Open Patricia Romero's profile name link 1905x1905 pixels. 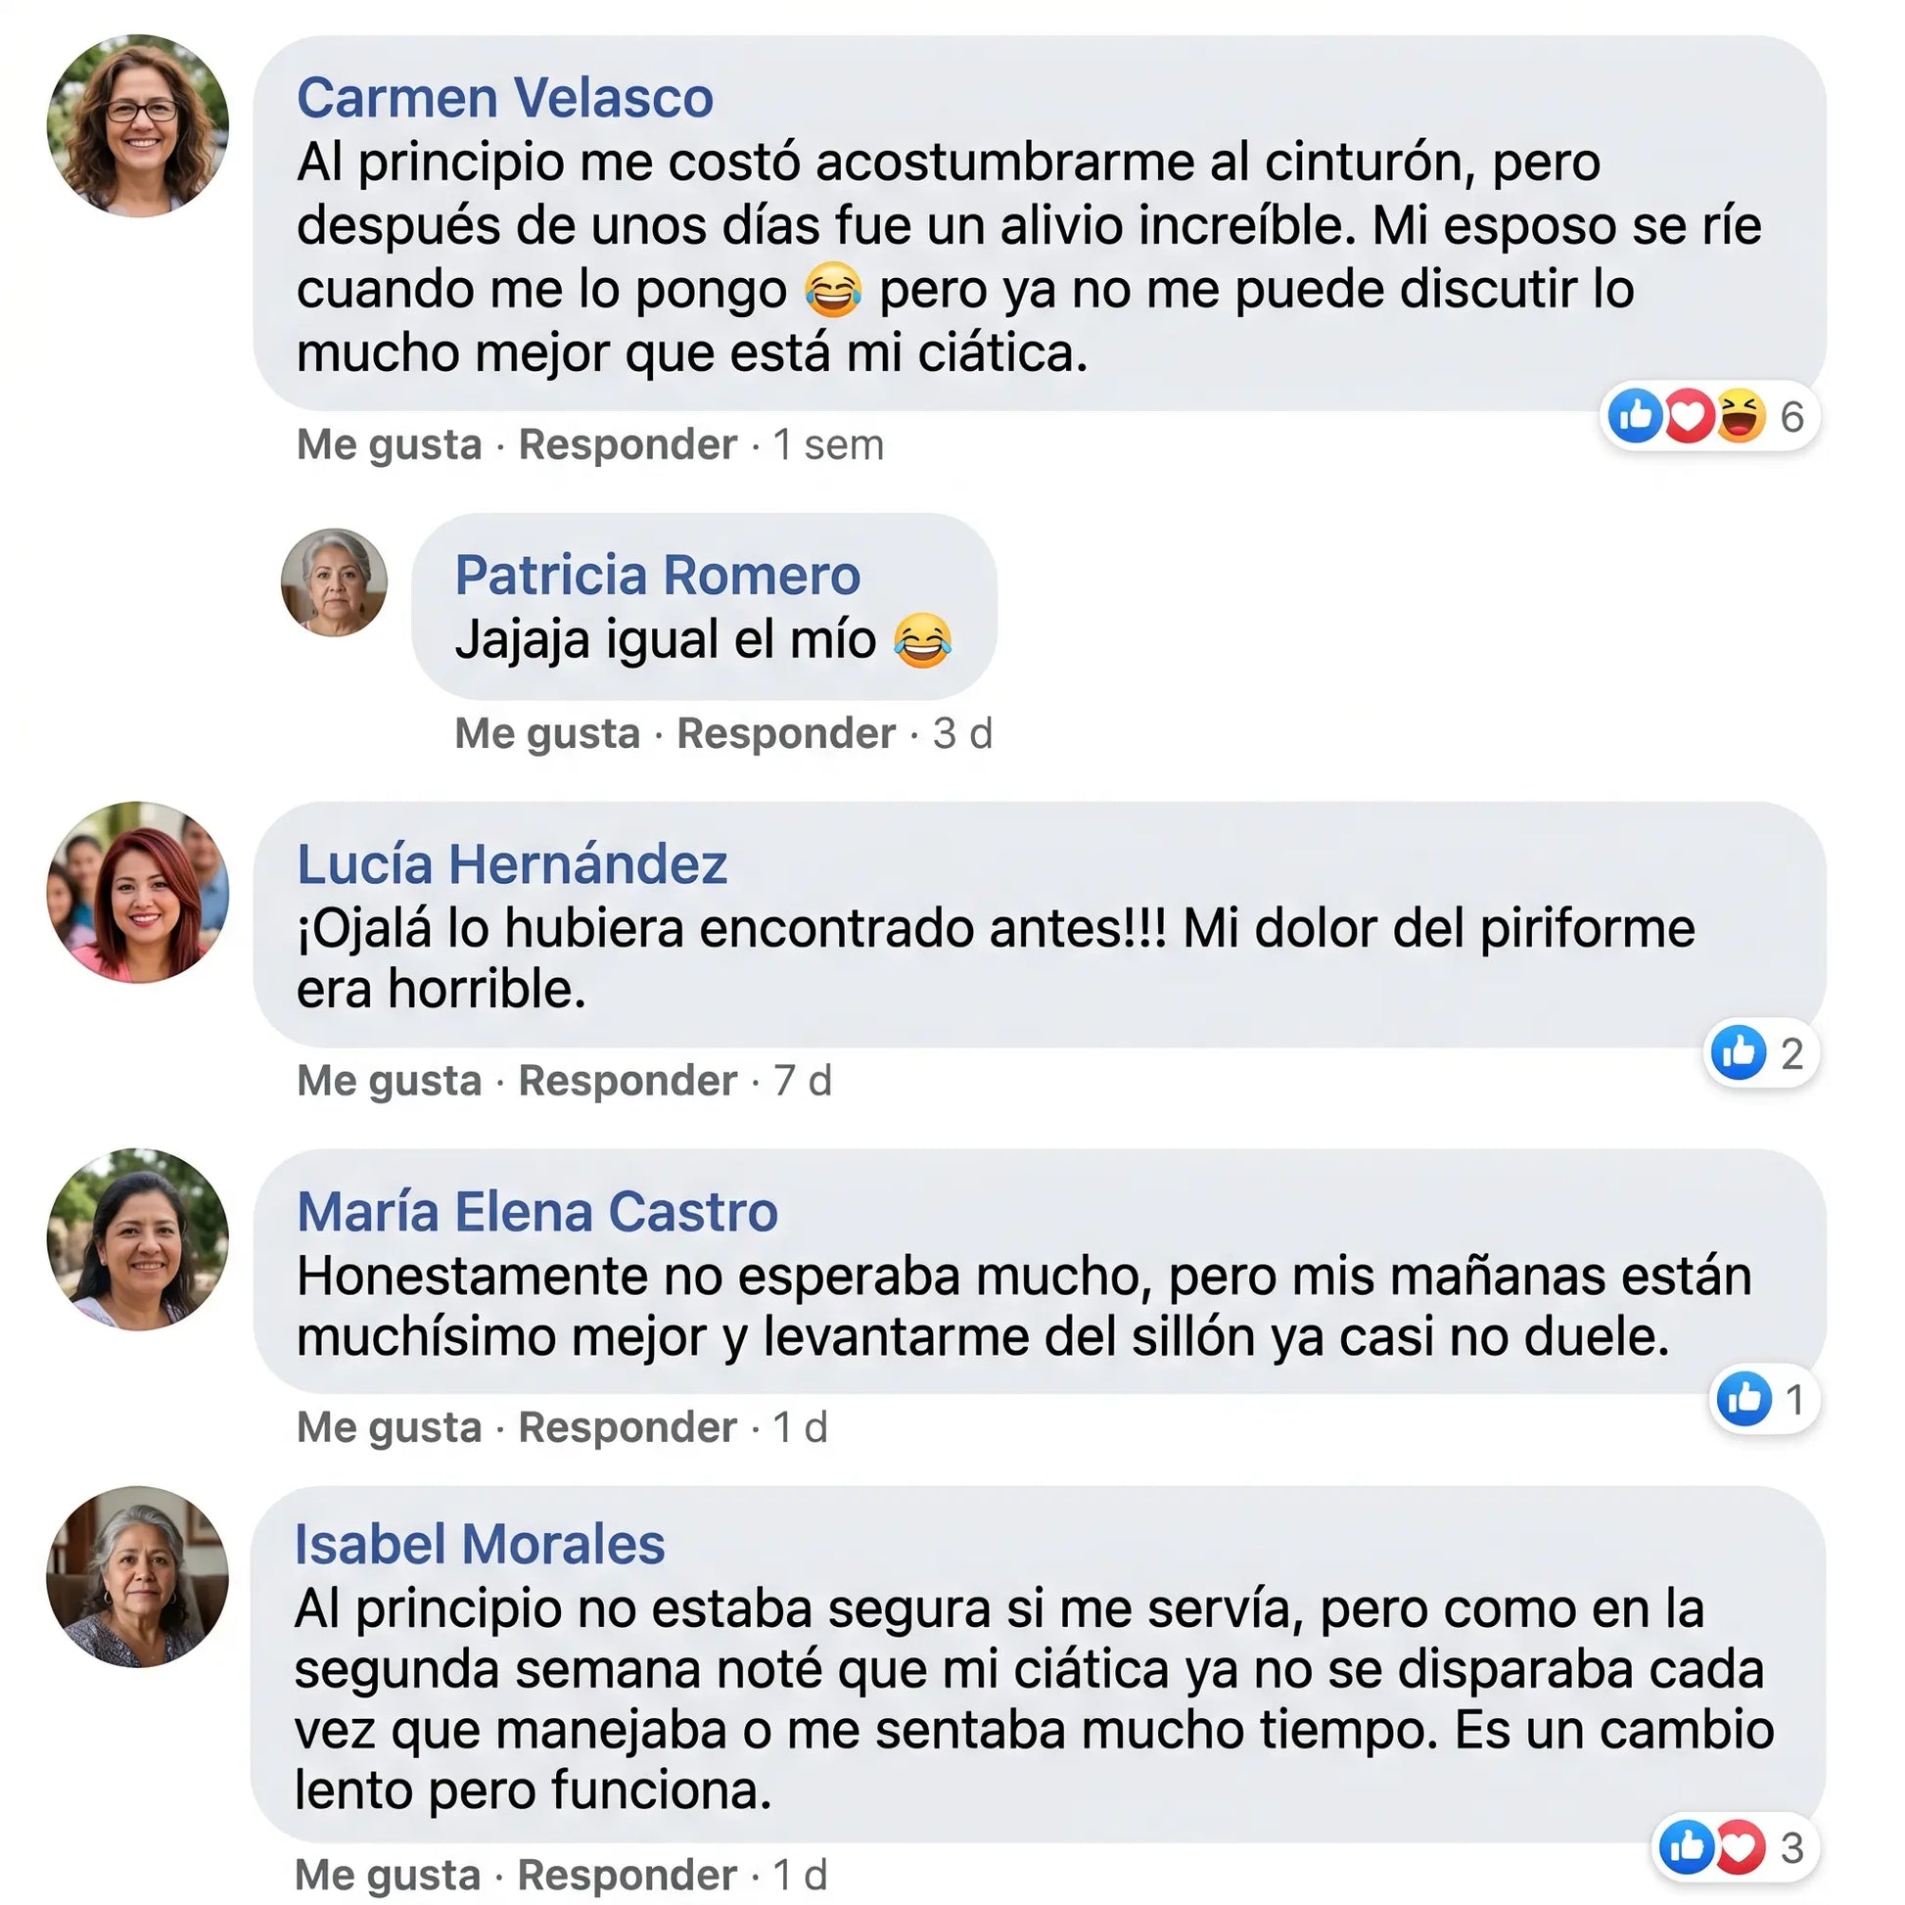click(x=658, y=575)
